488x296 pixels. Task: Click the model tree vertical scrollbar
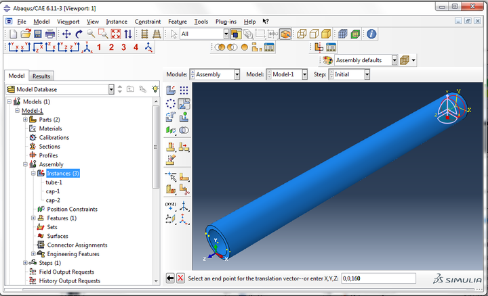156,147
